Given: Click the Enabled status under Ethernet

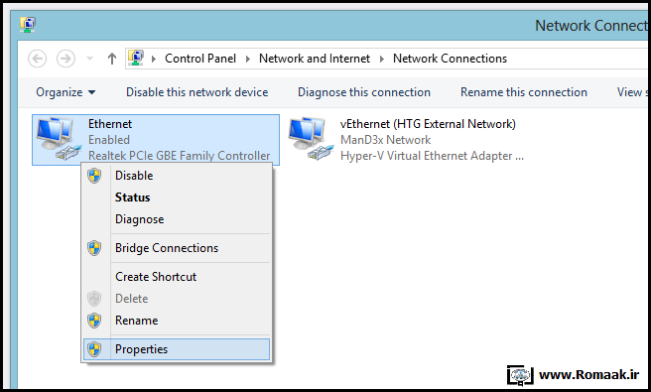Looking at the screenshot, I should (109, 140).
